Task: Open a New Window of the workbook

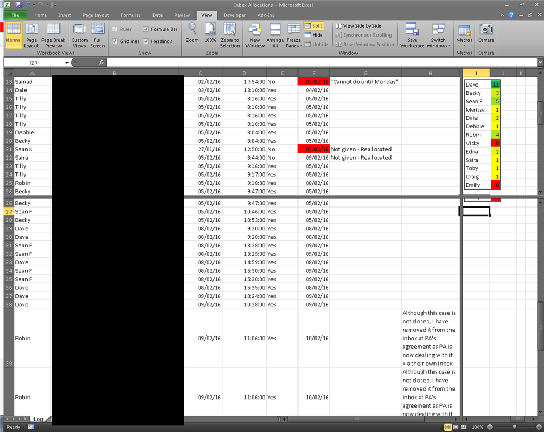Action: point(255,36)
